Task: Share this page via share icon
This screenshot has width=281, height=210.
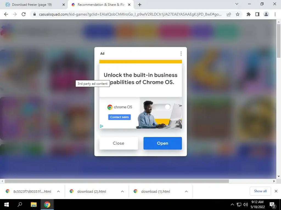Action: [x=229, y=14]
